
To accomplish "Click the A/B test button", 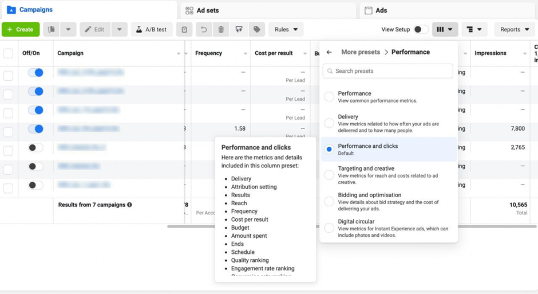I will (x=152, y=30).
